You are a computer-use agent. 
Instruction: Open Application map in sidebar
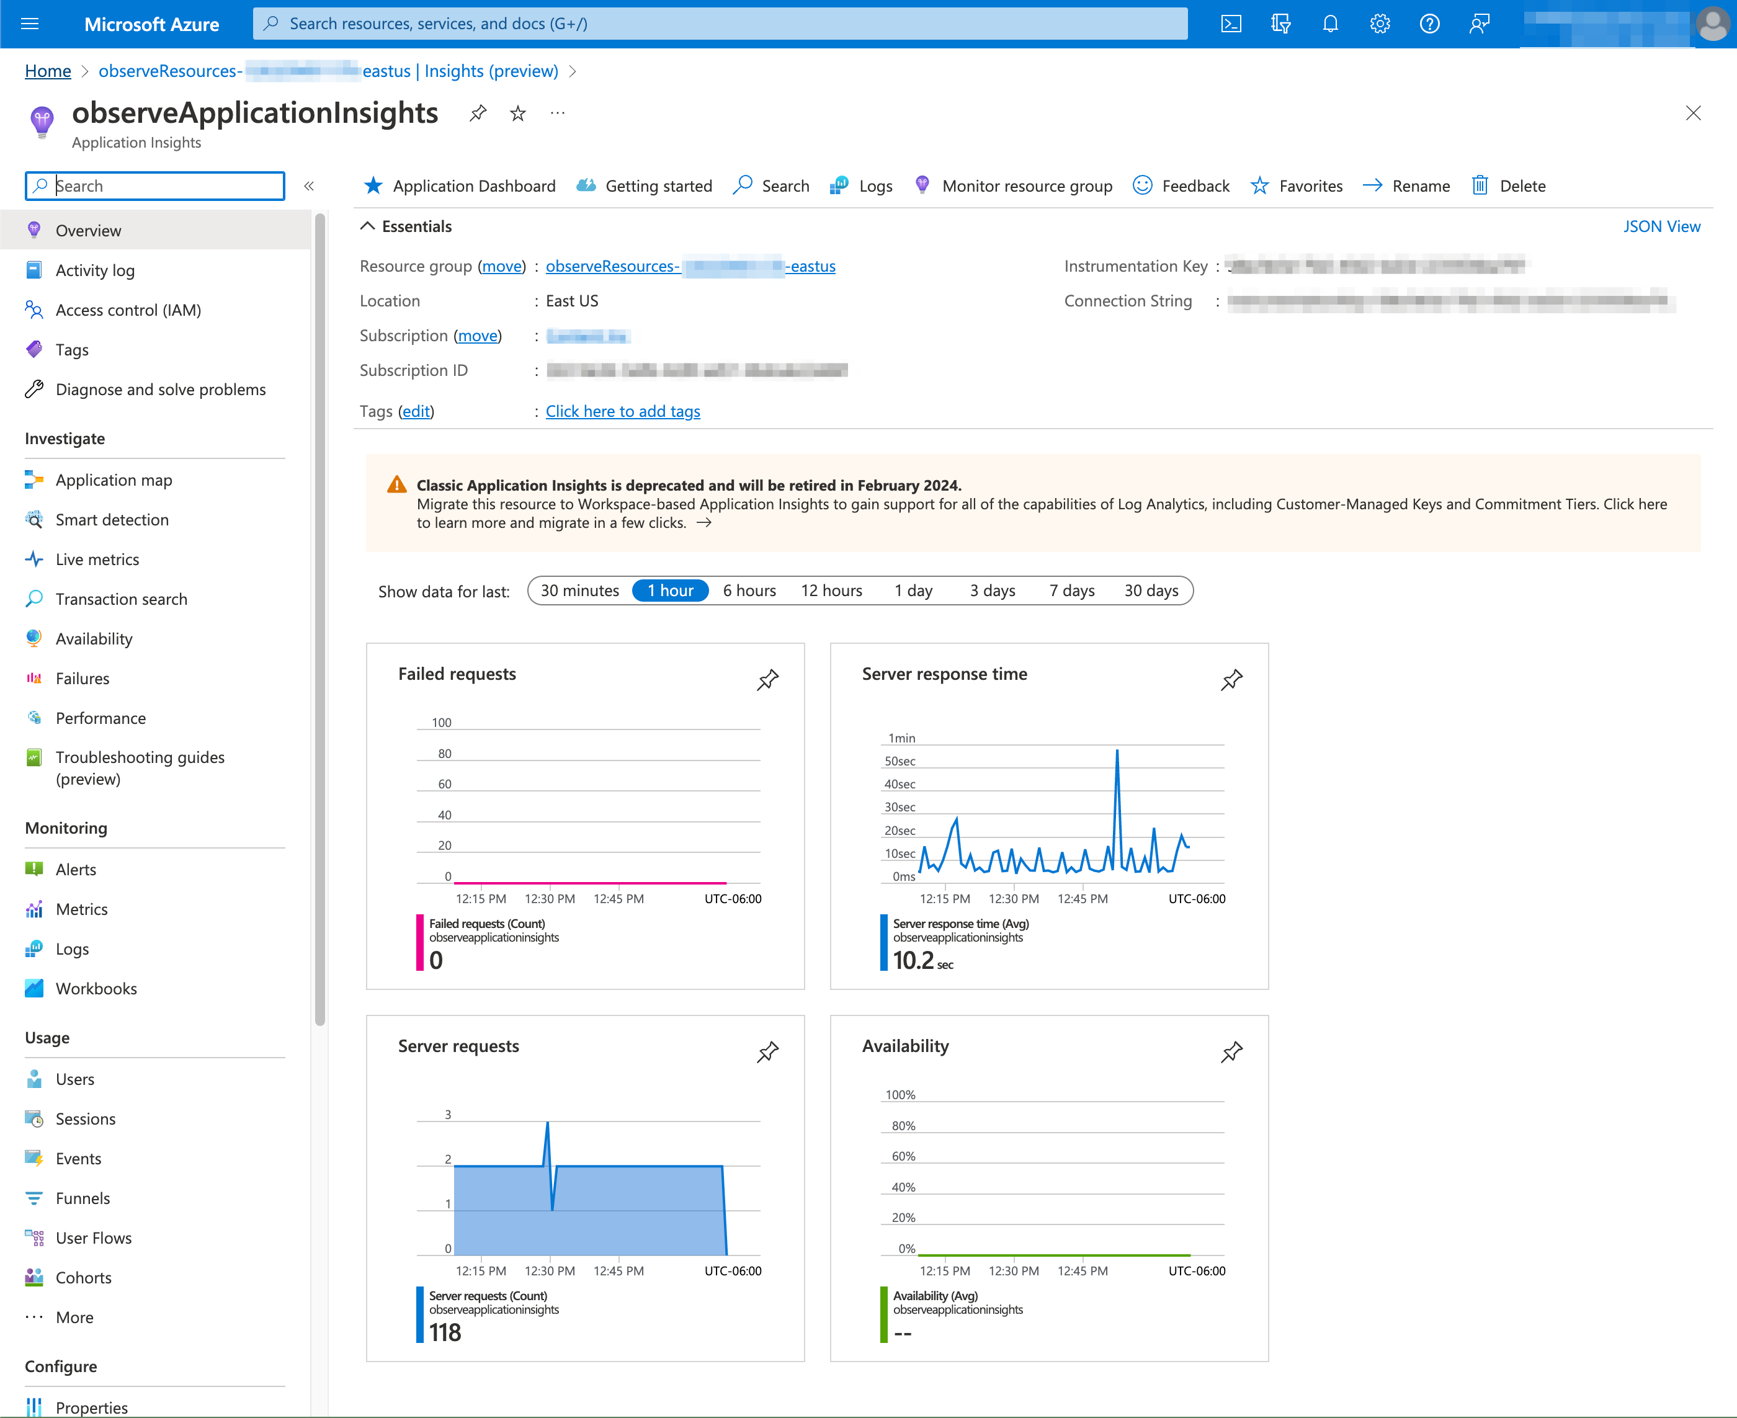(x=114, y=480)
